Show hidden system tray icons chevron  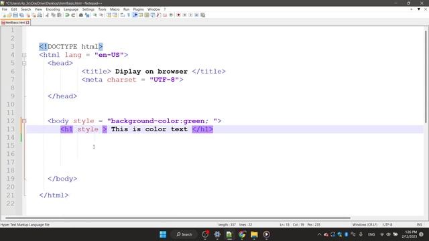coord(319,234)
